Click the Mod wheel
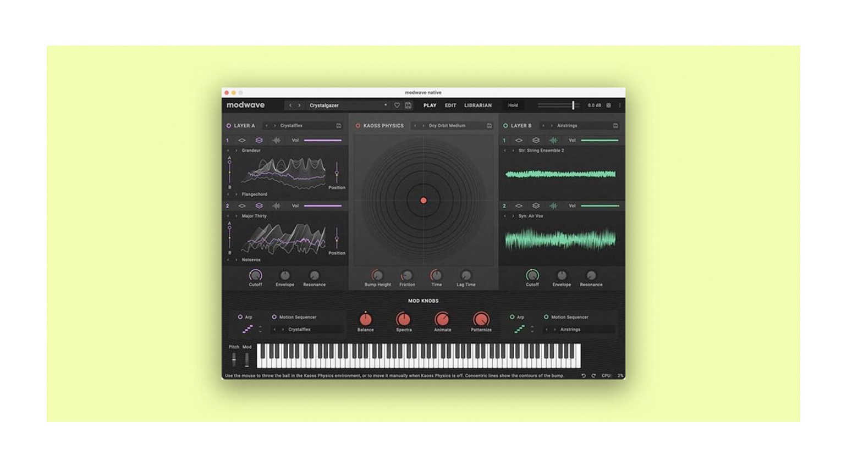Image resolution: width=847 pixels, height=467 pixels. (x=247, y=359)
